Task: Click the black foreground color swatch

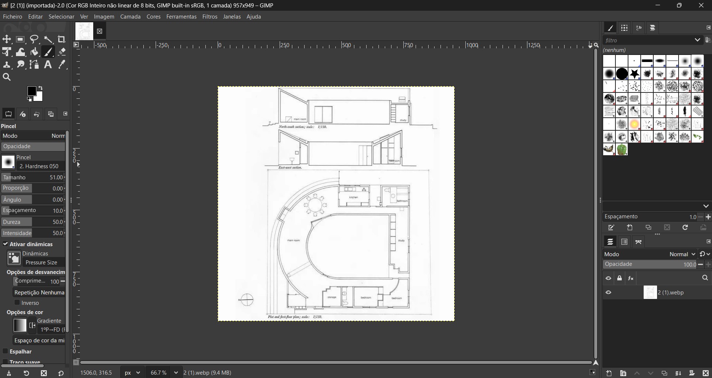Action: pos(32,91)
